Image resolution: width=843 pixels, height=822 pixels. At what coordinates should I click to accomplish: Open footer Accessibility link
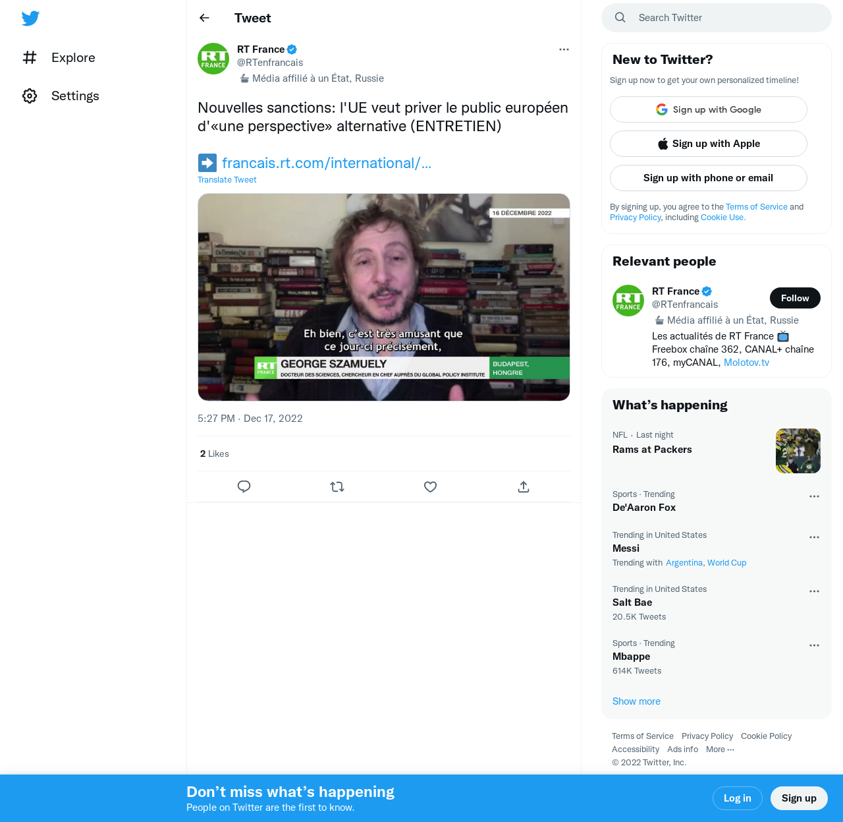pyautogui.click(x=636, y=749)
